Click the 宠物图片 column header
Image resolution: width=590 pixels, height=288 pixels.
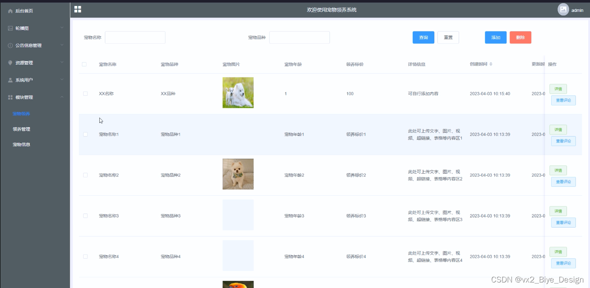click(231, 65)
